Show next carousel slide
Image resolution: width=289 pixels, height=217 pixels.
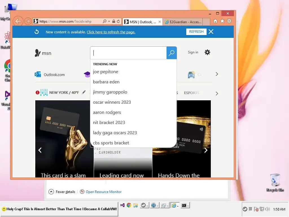pyautogui.click(x=206, y=150)
